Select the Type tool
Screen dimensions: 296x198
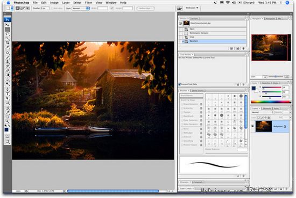tap(8, 94)
